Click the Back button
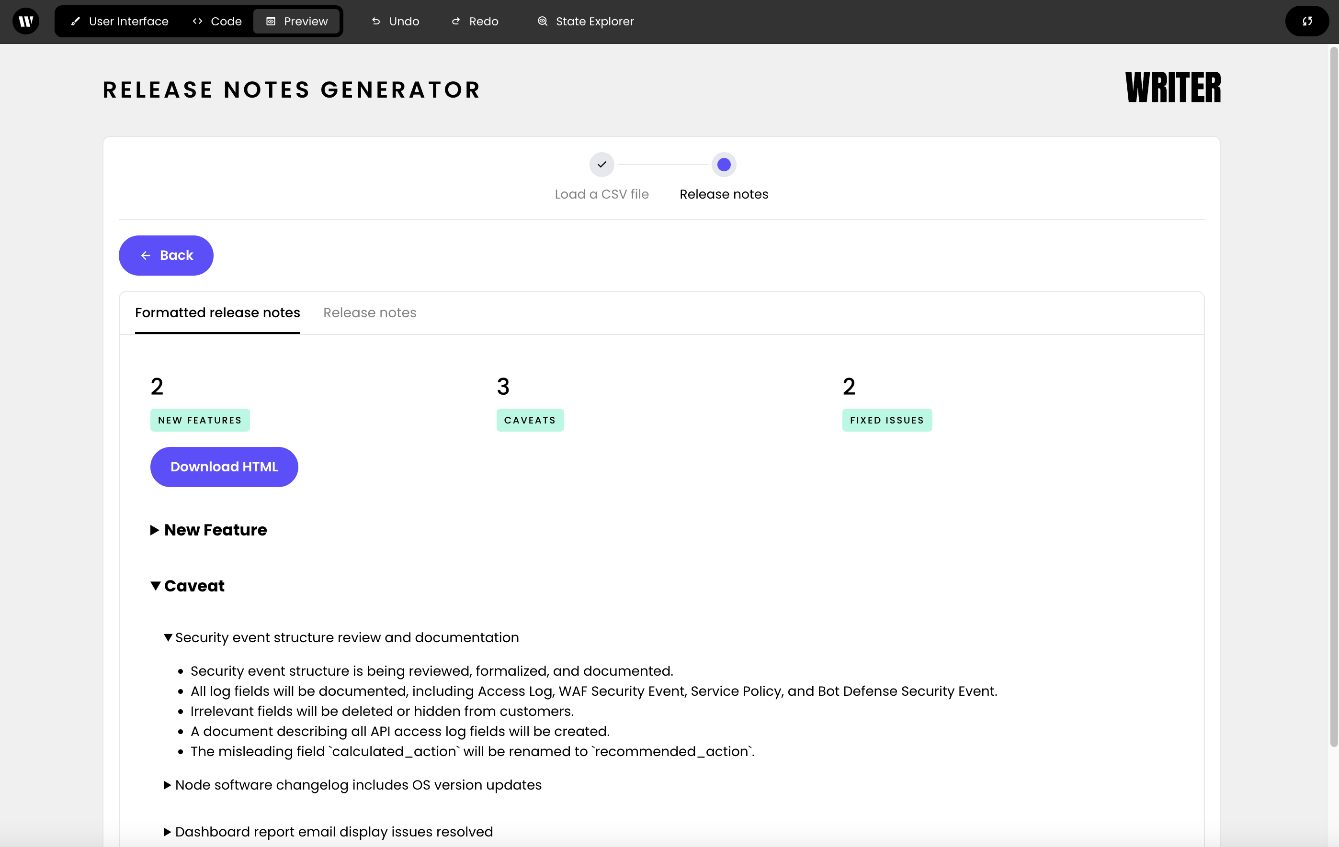 tap(166, 255)
